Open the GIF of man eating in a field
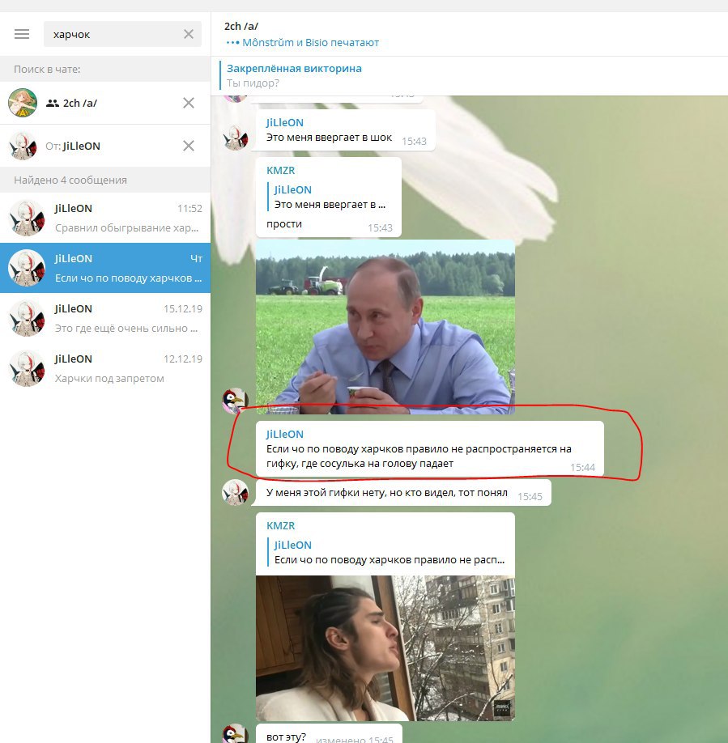The height and width of the screenshot is (743, 728). 385,327
